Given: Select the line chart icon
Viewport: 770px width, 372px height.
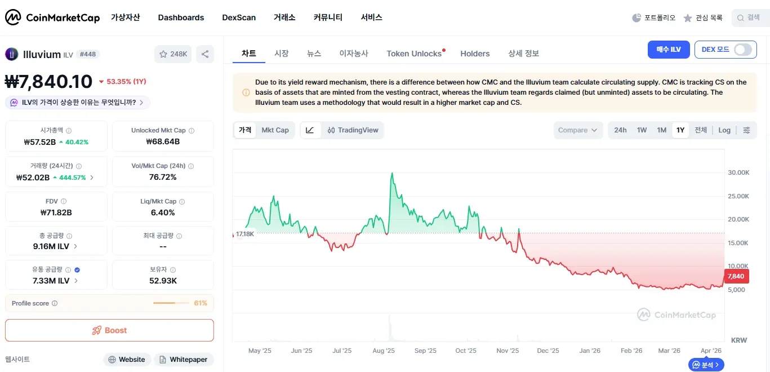Looking at the screenshot, I should click(x=310, y=130).
